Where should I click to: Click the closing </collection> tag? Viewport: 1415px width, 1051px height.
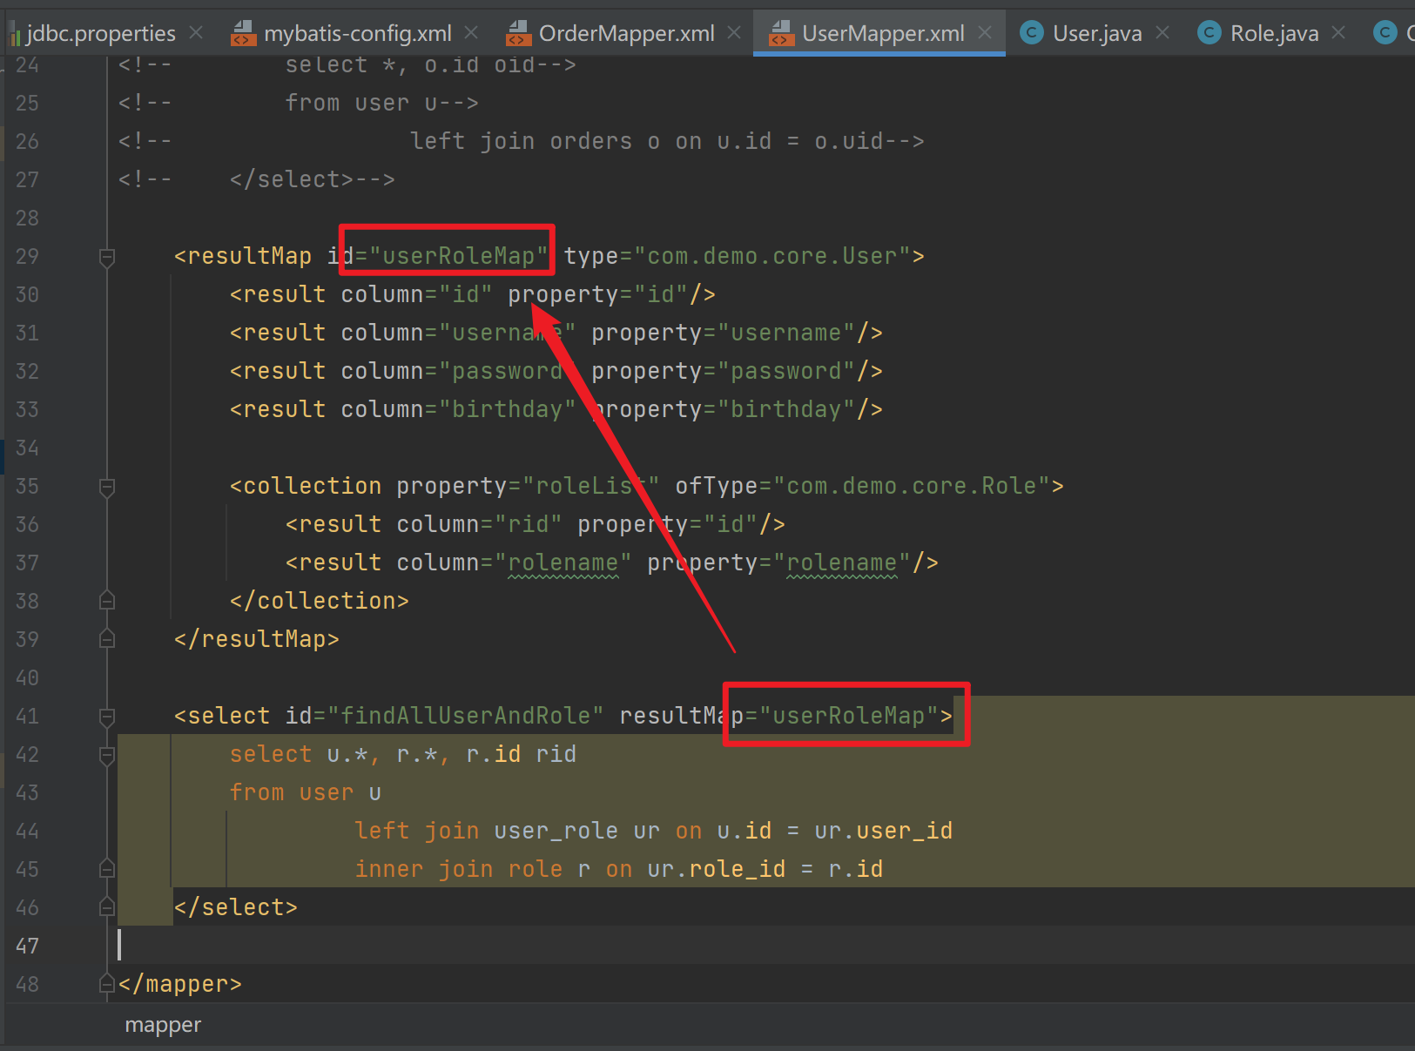click(x=320, y=601)
